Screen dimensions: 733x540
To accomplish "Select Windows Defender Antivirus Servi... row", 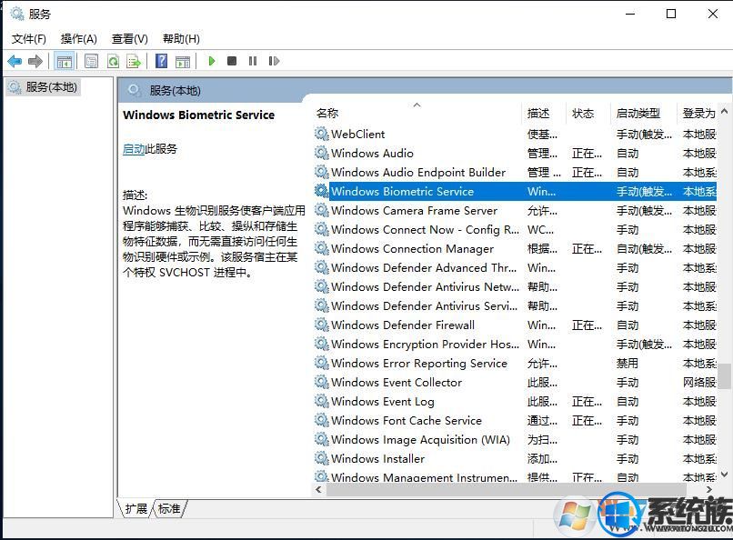I will pos(515,306).
